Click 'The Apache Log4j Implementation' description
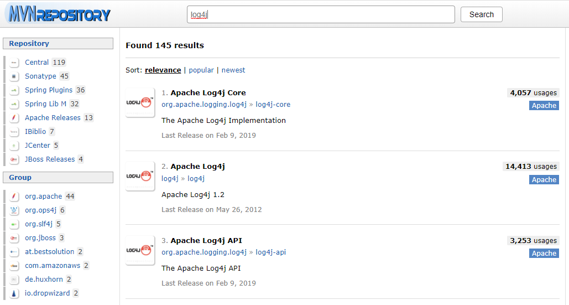 [223, 121]
